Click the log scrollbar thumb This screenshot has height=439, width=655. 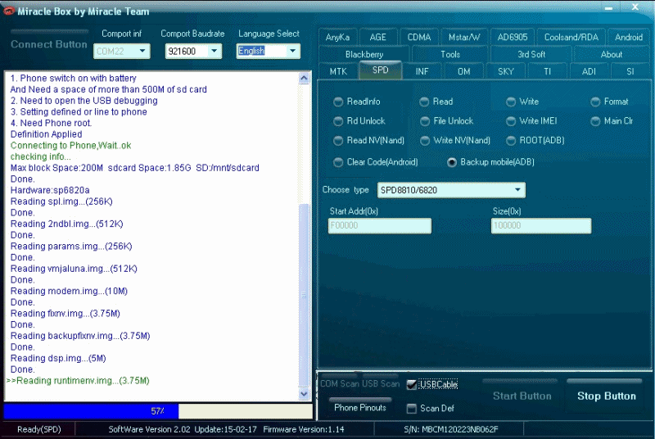point(304,296)
